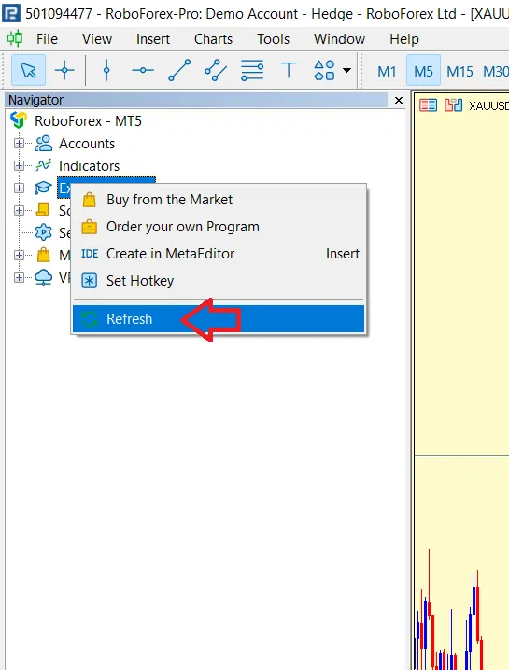The width and height of the screenshot is (509, 670).
Task: Click the Services gear icon
Action: (x=43, y=232)
